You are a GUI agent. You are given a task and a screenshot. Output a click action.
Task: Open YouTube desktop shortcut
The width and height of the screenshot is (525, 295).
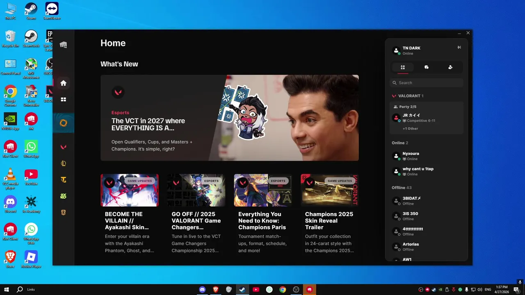coord(31,176)
